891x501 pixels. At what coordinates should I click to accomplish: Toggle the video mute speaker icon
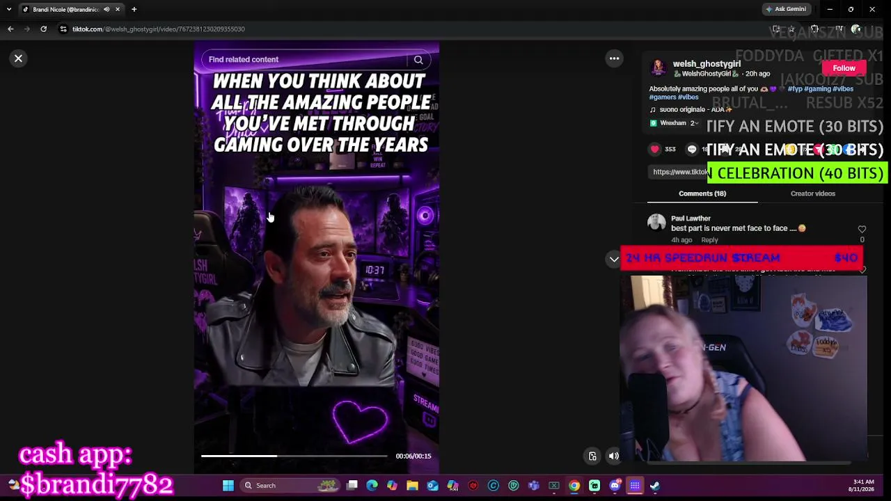coord(613,456)
